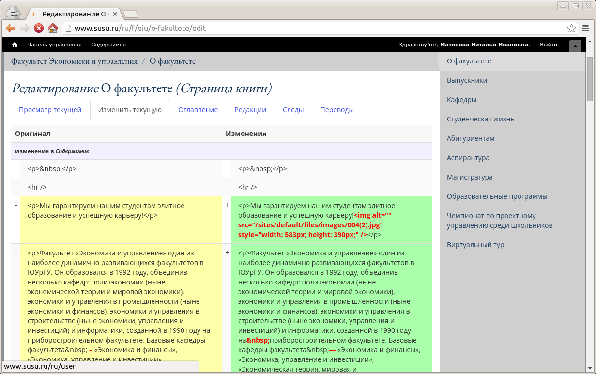Switch to Просмотр текущей tab
The height and width of the screenshot is (374, 596).
(x=50, y=110)
